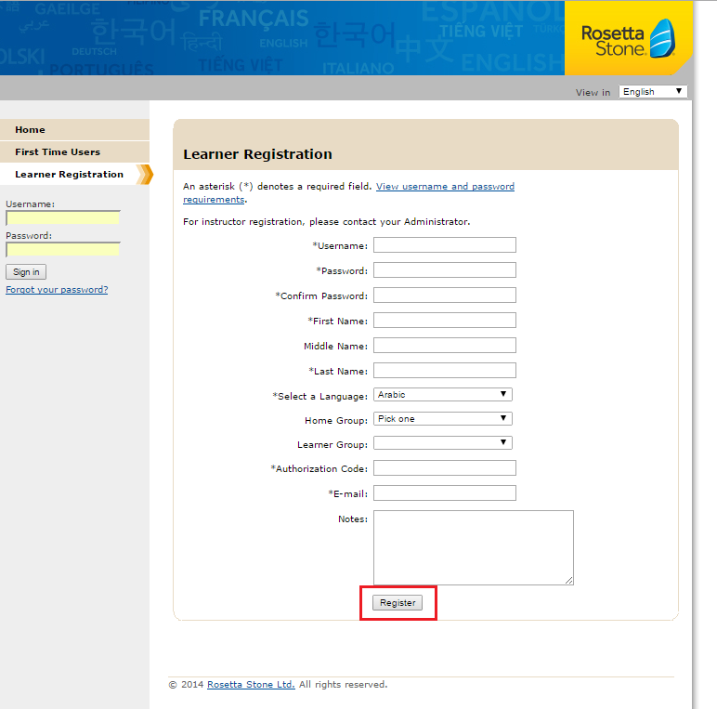Open the View in language dropdown

tap(654, 92)
